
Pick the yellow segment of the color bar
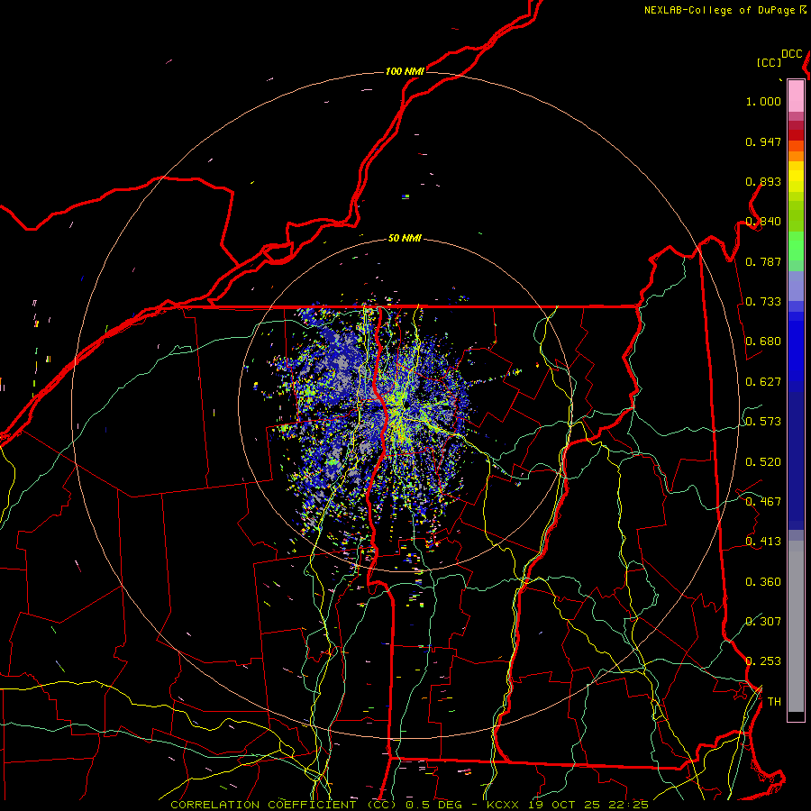pos(796,177)
